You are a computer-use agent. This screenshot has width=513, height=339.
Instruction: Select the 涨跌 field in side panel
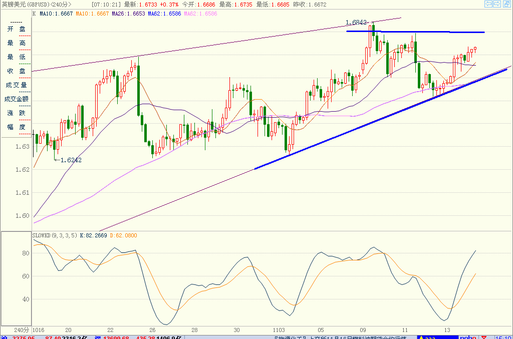[17, 113]
